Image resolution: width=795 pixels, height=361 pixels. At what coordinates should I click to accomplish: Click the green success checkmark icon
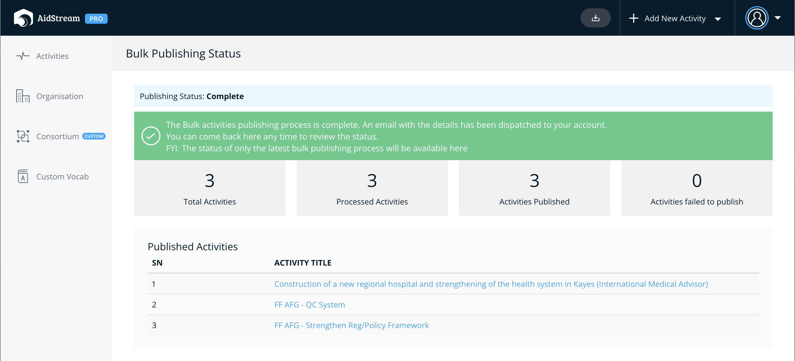click(x=151, y=136)
